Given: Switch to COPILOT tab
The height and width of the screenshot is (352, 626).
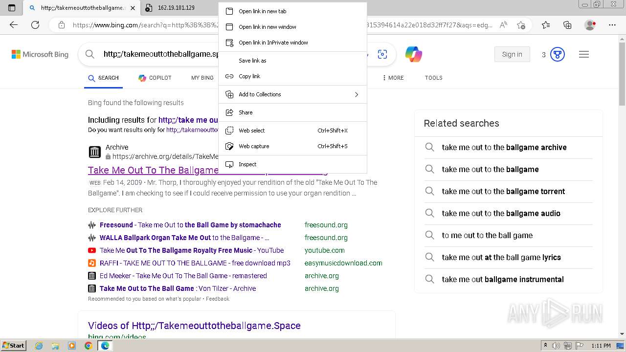Looking at the screenshot, I should [155, 78].
